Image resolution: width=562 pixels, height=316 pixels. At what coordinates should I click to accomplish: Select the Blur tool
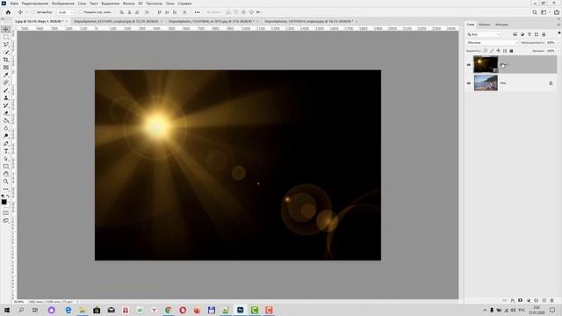6,128
